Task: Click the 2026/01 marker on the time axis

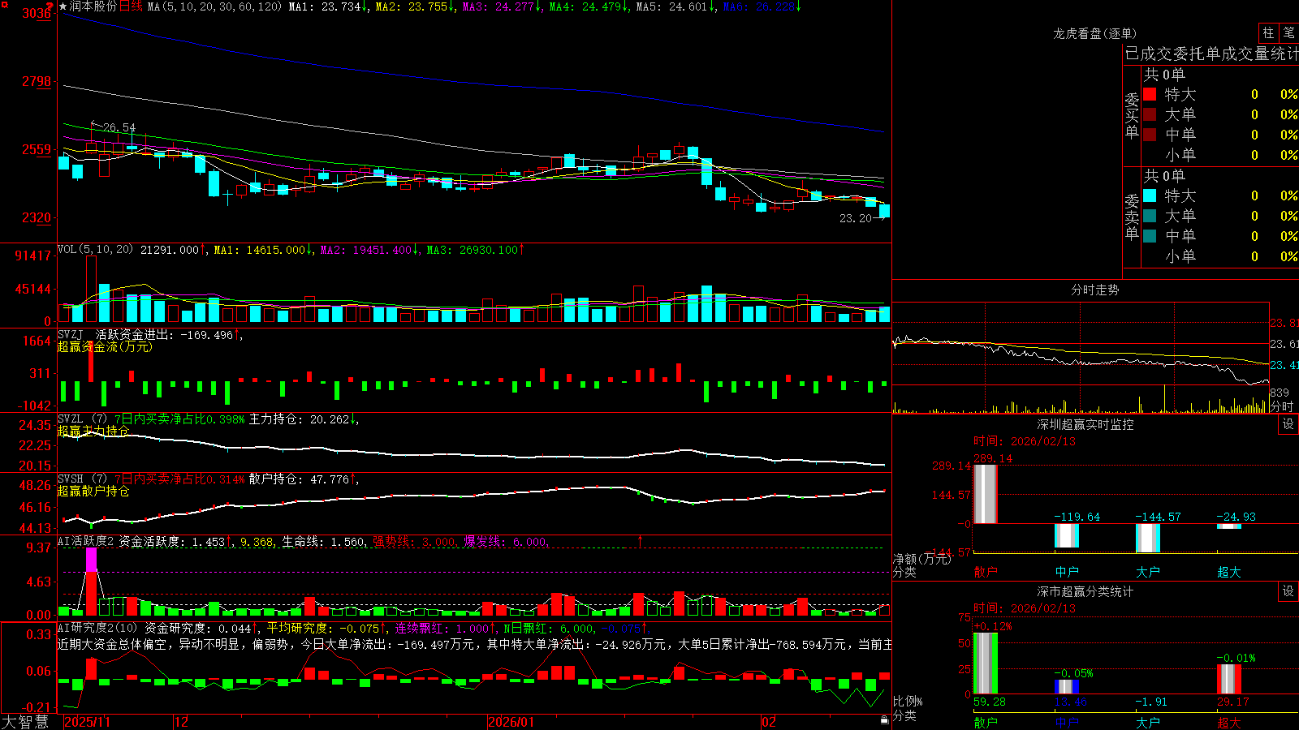Action: 511,722
